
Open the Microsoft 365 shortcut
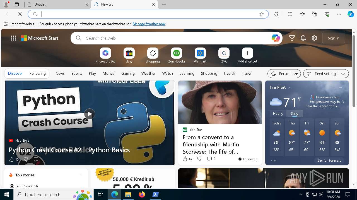[x=105, y=56]
